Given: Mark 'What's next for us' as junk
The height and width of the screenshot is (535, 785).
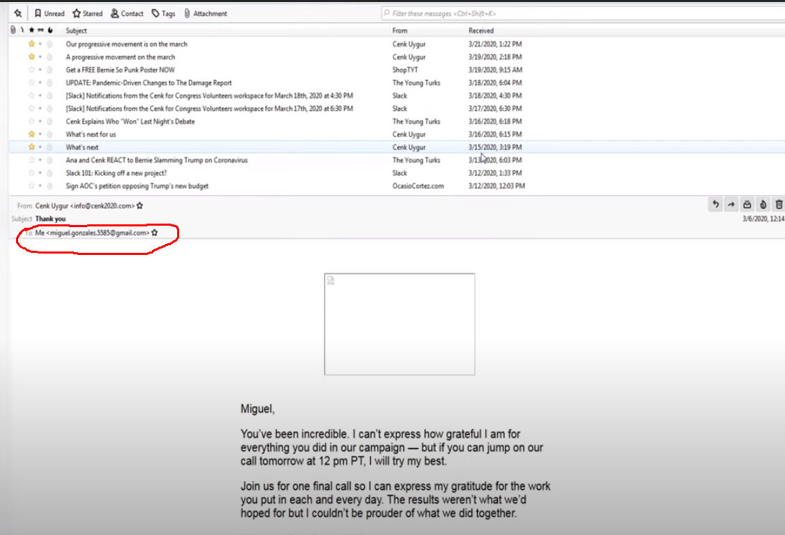Looking at the screenshot, I should click(x=49, y=134).
